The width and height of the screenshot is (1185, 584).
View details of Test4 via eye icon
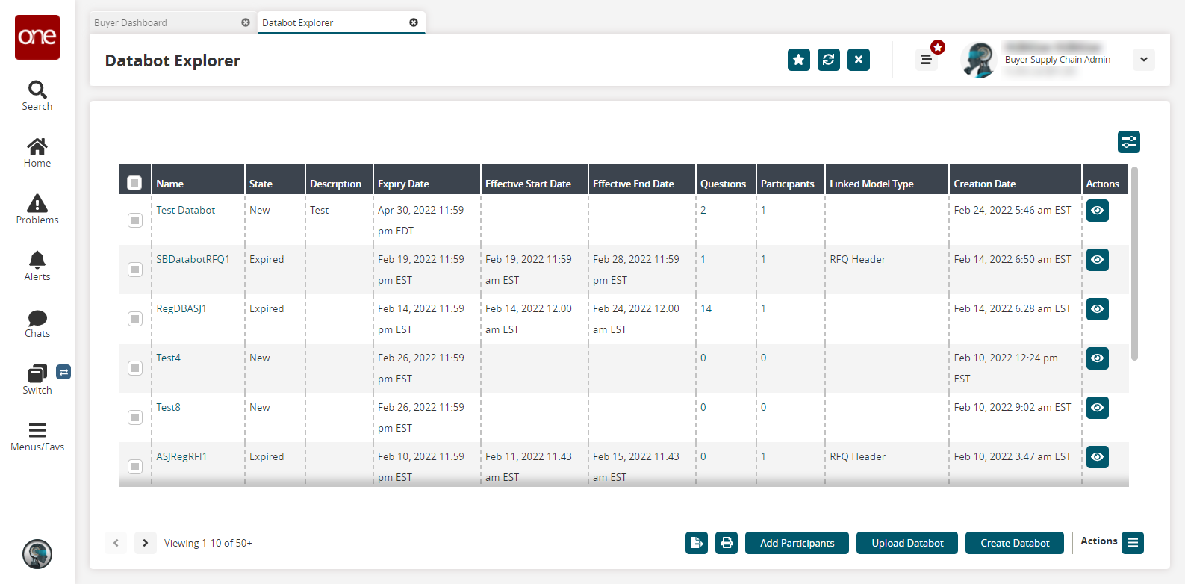click(x=1097, y=358)
